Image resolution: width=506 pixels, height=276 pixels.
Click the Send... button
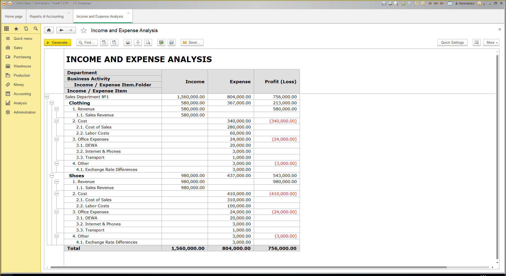[x=192, y=42]
